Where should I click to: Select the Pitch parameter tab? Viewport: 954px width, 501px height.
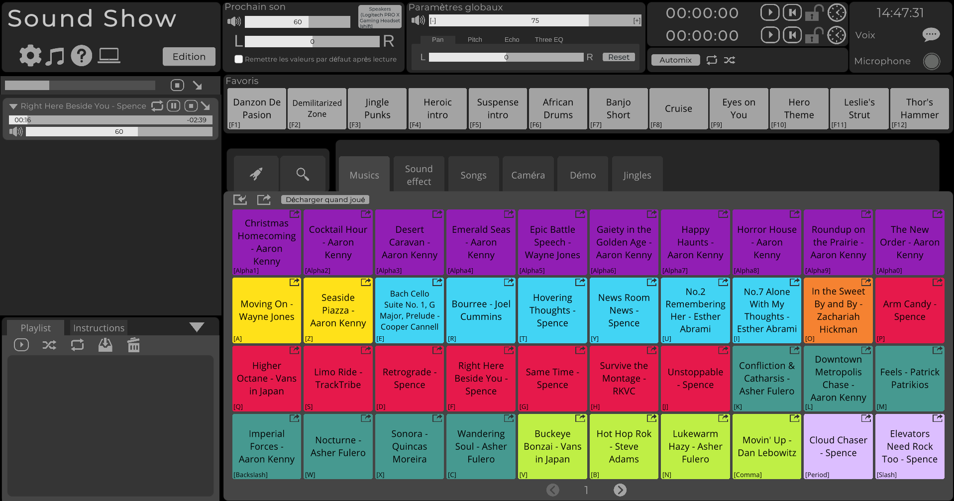[x=475, y=40]
